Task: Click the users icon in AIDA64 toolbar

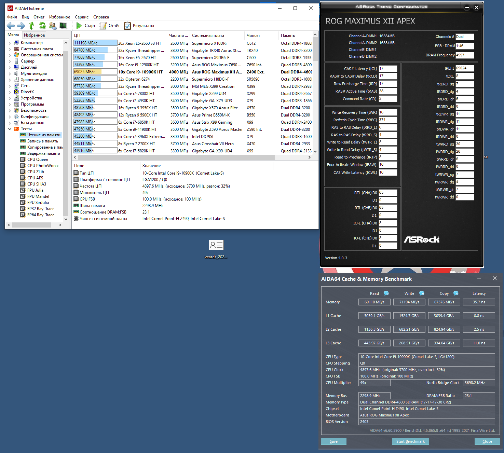Action: point(53,26)
